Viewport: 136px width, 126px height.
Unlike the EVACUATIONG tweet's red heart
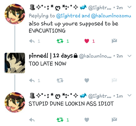(x=87, y=41)
